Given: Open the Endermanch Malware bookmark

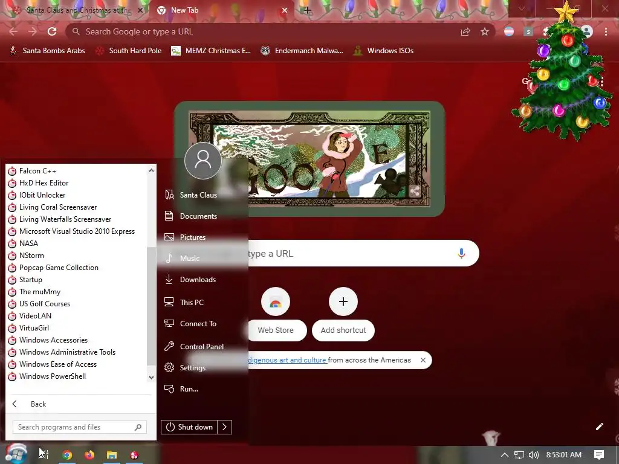Looking at the screenshot, I should point(302,51).
